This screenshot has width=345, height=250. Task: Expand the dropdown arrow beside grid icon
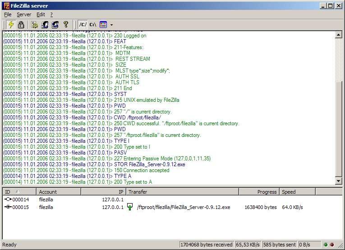pos(111,25)
